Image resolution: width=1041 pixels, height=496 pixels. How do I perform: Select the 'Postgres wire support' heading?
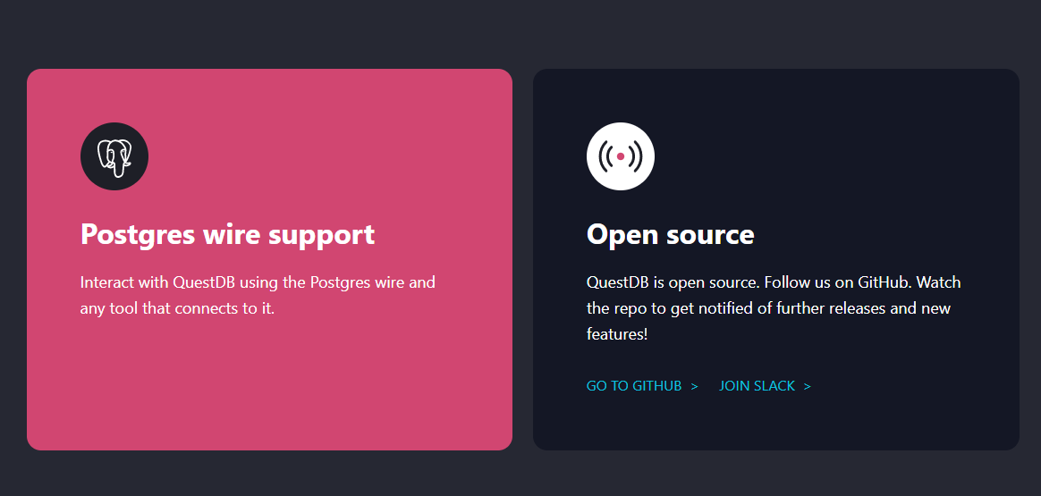tap(228, 234)
